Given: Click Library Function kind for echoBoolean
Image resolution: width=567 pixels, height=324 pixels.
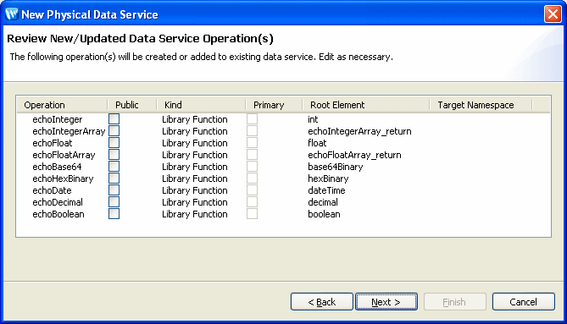Looking at the screenshot, I should [x=195, y=214].
